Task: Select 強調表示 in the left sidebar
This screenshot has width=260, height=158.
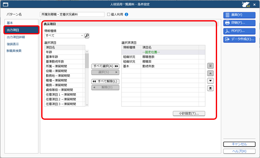Action: [12, 44]
